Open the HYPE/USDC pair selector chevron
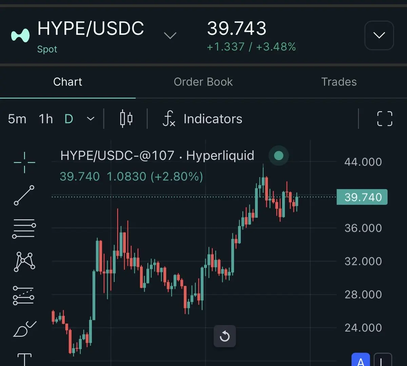 tap(170, 35)
